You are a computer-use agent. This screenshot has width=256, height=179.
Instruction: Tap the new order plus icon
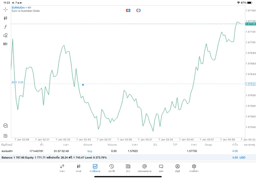(x=5, y=136)
